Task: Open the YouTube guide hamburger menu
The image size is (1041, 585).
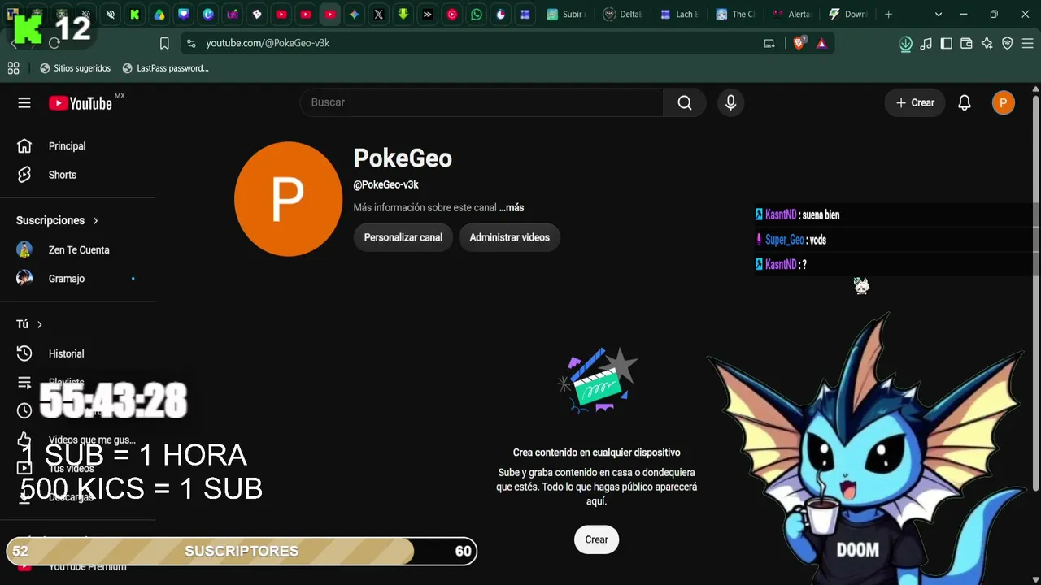Action: point(24,102)
